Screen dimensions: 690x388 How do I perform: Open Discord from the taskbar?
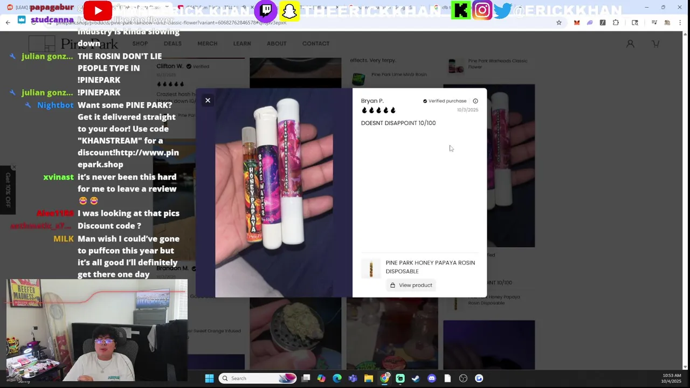point(431,378)
